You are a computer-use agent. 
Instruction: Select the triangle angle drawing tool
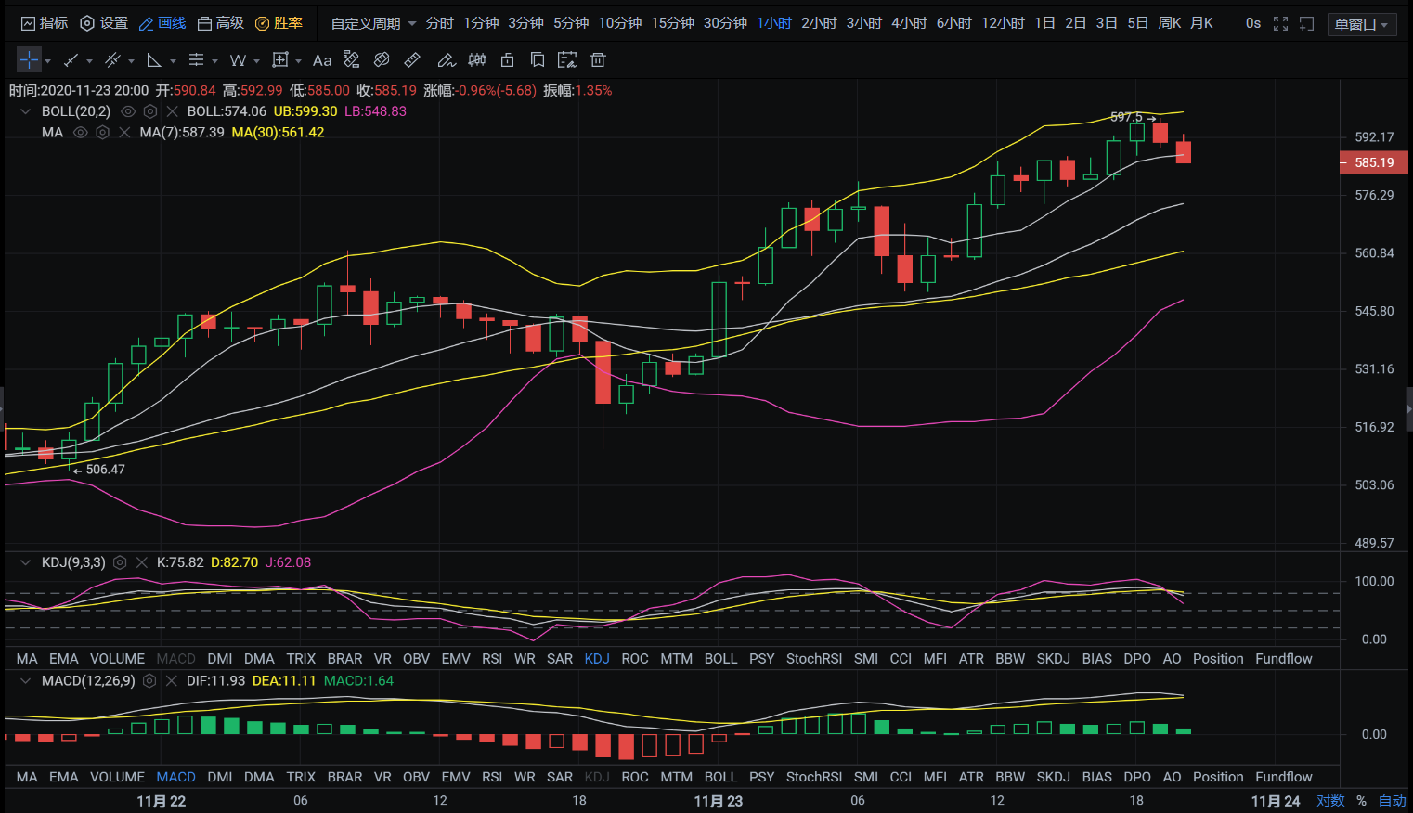(x=154, y=60)
